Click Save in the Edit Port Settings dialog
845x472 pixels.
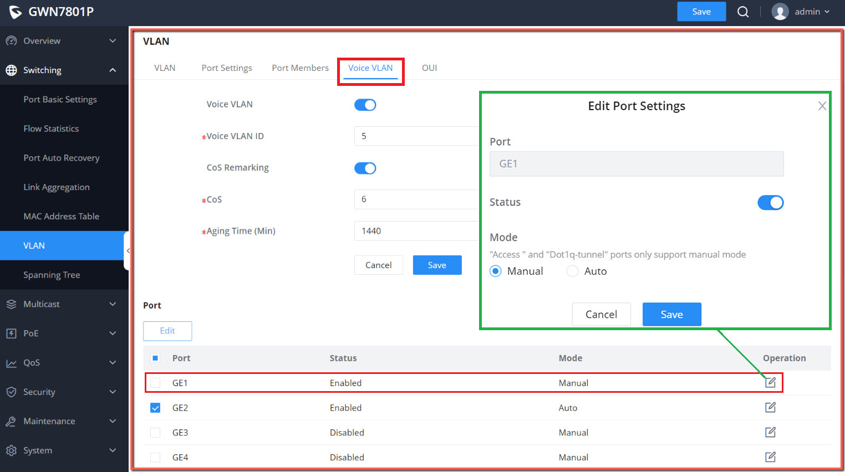671,314
